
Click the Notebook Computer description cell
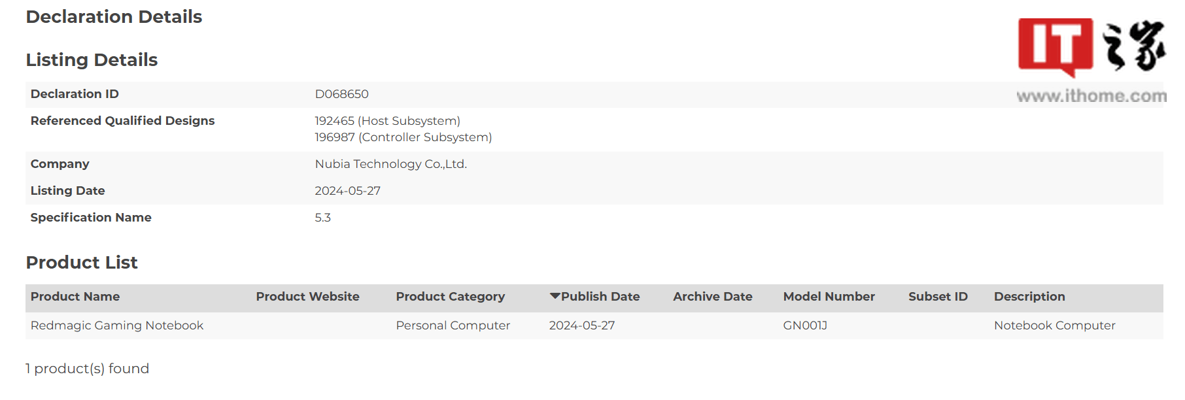point(1054,325)
